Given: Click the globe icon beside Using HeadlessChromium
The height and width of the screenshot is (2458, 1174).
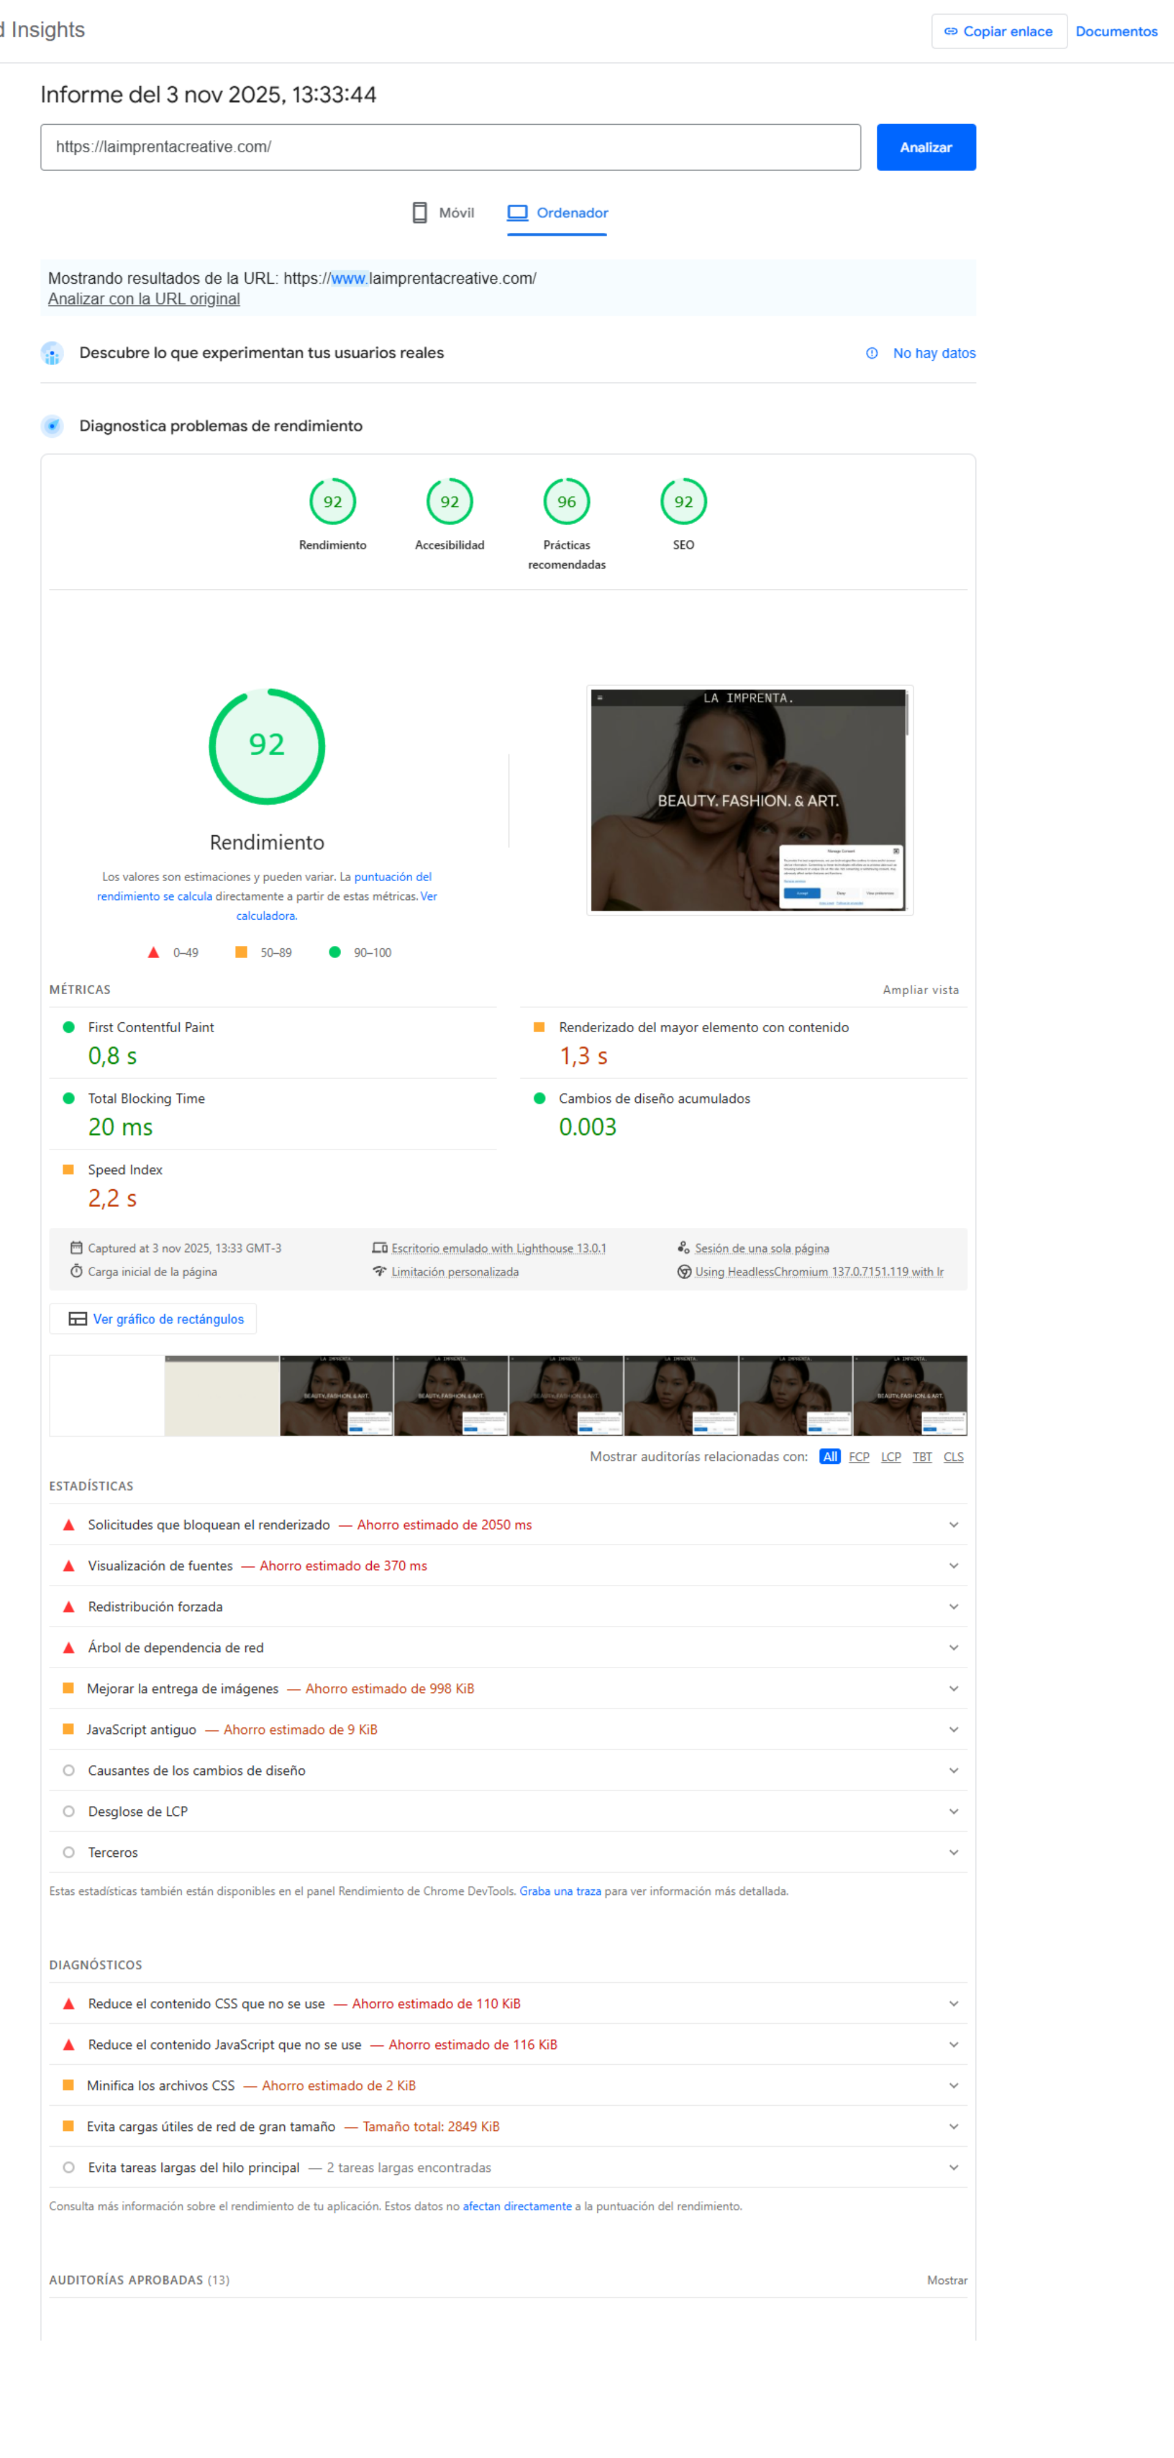Looking at the screenshot, I should coord(684,1271).
